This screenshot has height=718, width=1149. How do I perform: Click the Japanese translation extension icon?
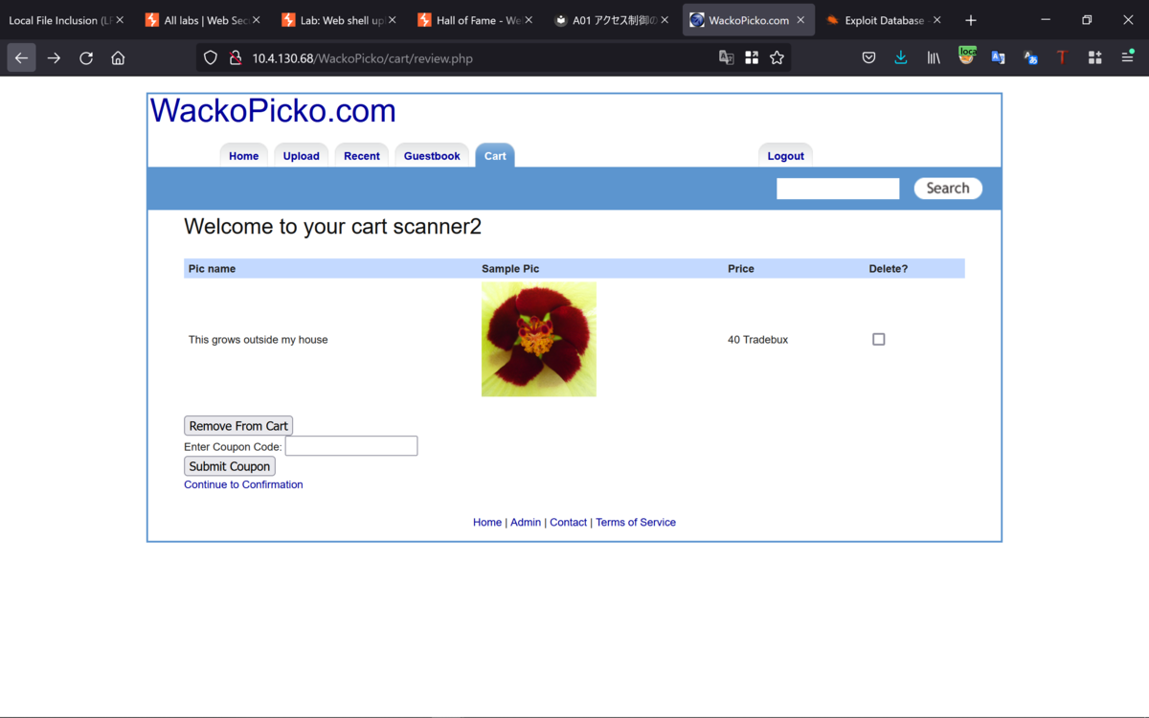click(x=1030, y=58)
